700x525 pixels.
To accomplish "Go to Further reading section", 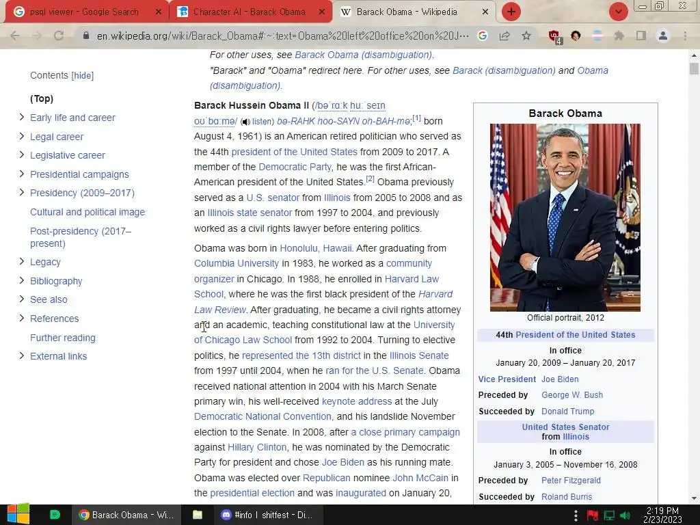I will point(62,338).
